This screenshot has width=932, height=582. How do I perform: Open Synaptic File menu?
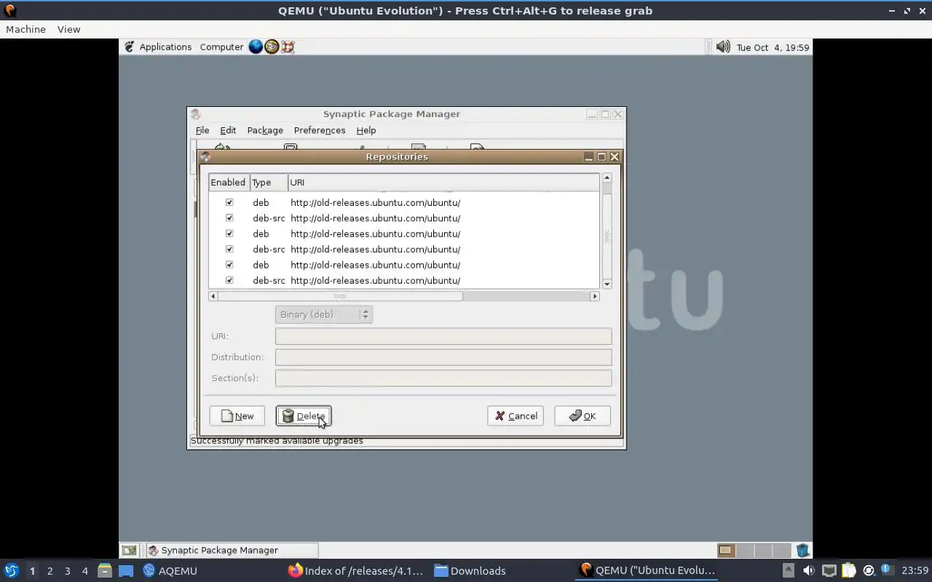pyautogui.click(x=202, y=130)
